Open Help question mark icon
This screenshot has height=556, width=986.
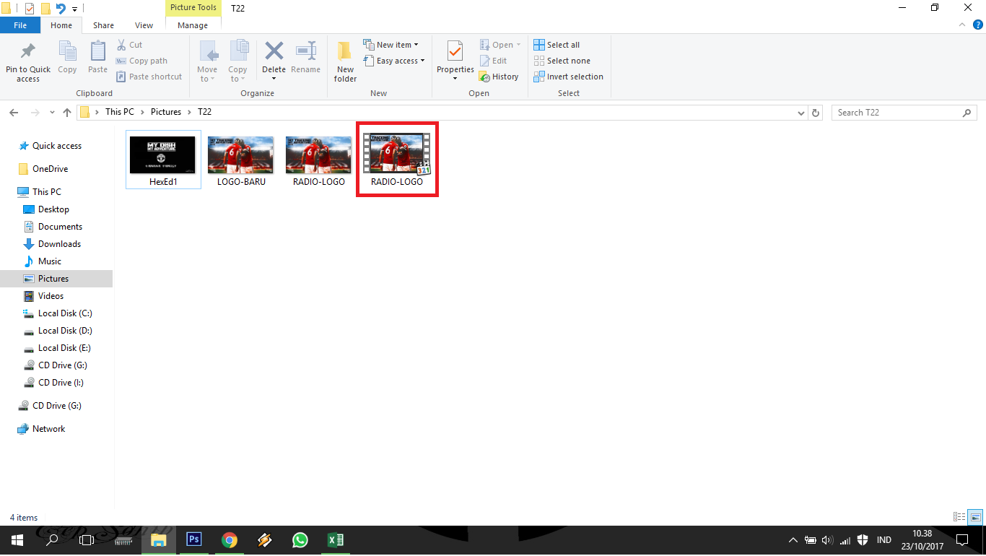[978, 25]
